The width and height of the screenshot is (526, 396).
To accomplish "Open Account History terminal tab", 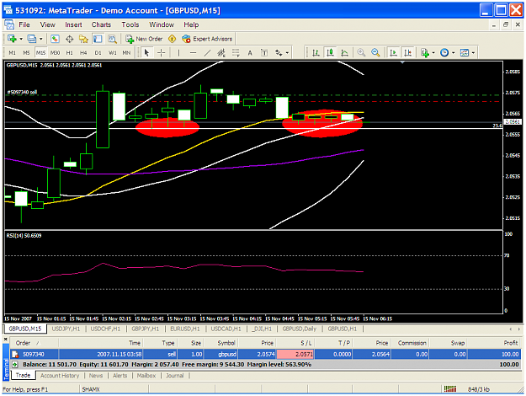I will 60,376.
